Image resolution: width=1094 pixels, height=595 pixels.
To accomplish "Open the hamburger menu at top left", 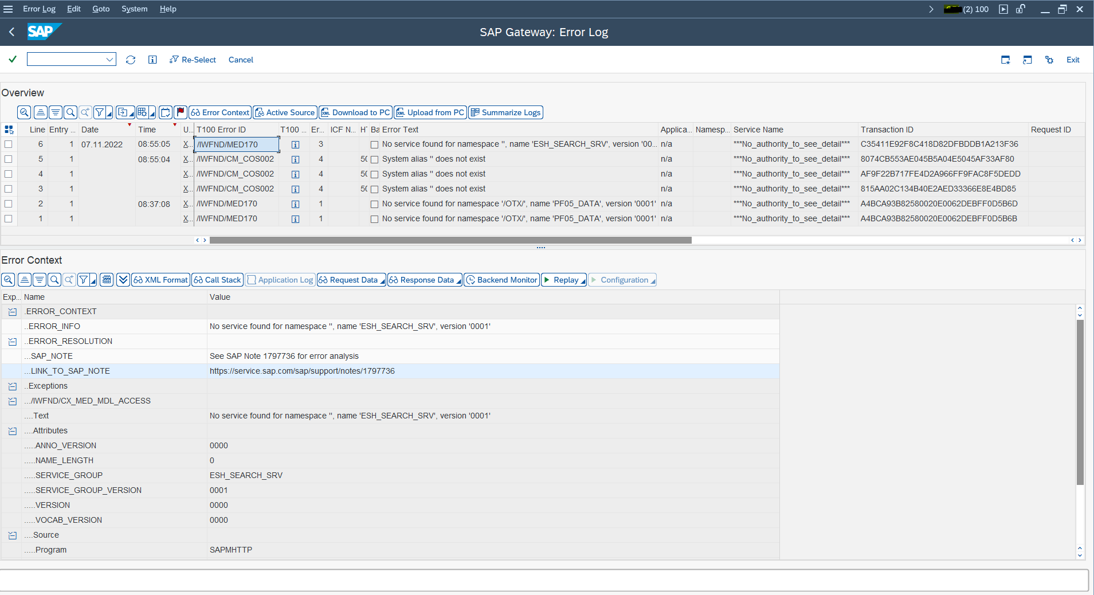I will [x=8, y=9].
